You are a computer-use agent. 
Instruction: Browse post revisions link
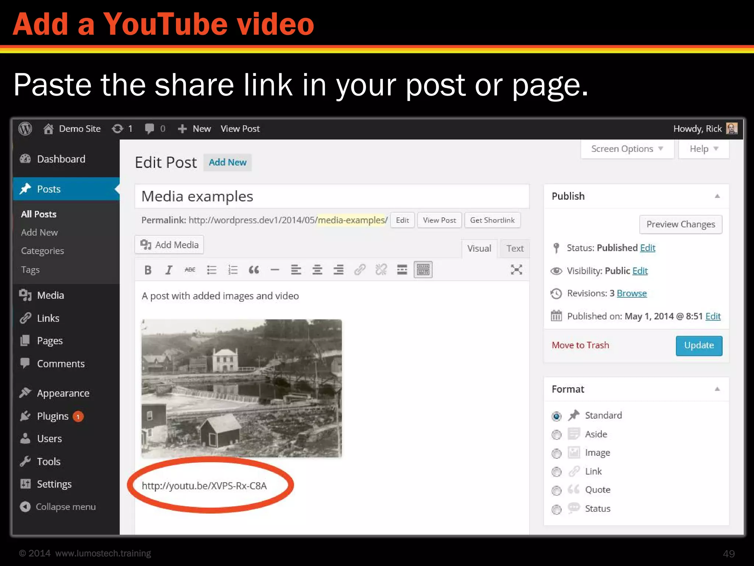pos(632,293)
